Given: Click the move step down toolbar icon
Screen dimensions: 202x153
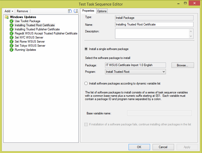Looking at the screenshot, I should point(76,11).
